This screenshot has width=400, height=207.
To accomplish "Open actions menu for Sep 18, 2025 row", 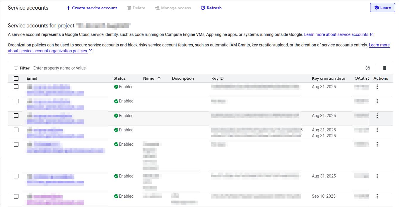I will click(x=377, y=196).
